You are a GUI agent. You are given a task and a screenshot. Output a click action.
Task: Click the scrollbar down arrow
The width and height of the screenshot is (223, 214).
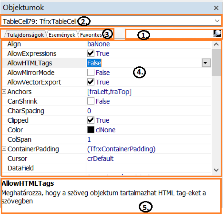(x=216, y=170)
